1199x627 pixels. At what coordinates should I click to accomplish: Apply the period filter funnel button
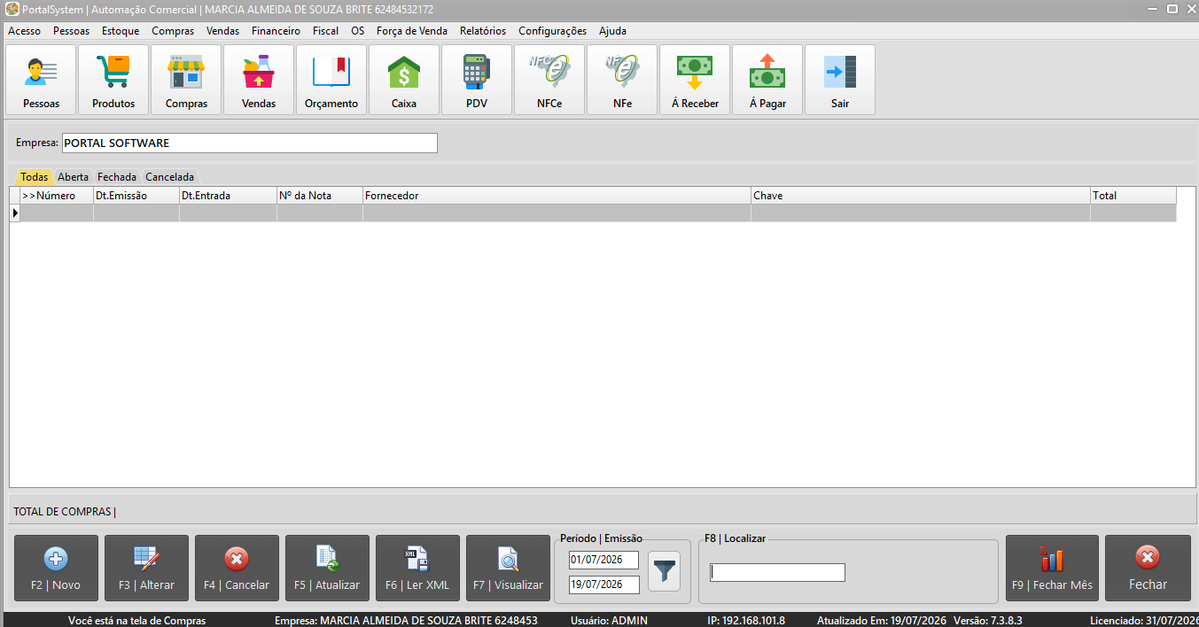(x=665, y=571)
